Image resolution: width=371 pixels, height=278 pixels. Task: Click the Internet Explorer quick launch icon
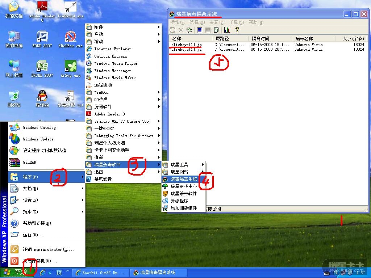43,273
